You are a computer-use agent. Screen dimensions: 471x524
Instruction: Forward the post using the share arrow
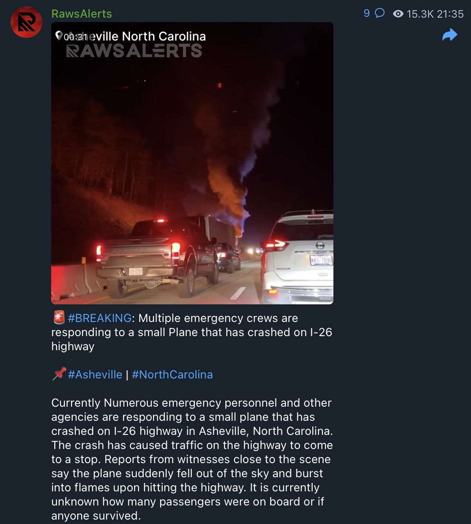pyautogui.click(x=450, y=35)
